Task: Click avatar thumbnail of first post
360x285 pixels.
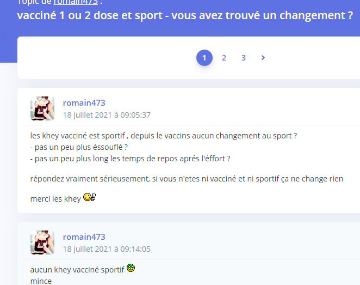Action: click(x=42, y=108)
